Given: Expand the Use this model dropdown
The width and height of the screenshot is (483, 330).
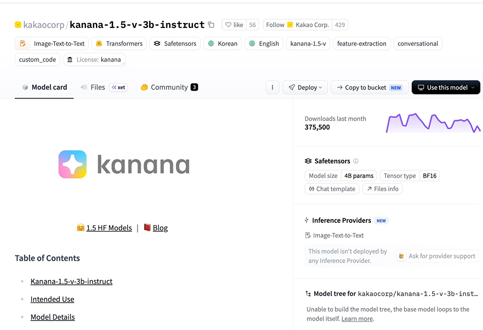Looking at the screenshot, I should 446,87.
